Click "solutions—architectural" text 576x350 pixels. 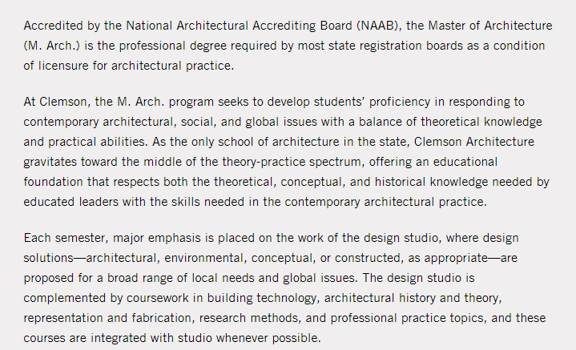pos(91,258)
